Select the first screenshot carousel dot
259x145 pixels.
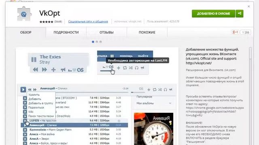pos(93,42)
